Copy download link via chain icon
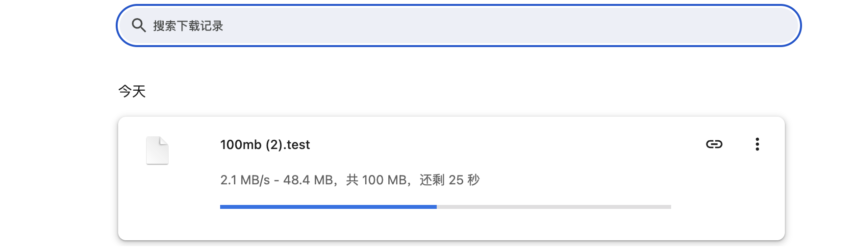854x252 pixels. click(714, 144)
